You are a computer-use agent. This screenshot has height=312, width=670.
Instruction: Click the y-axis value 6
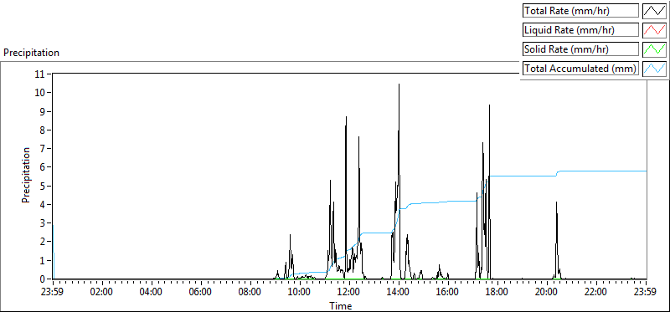coord(43,167)
